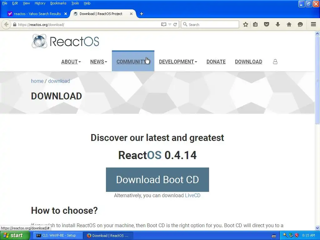Select the Download | ReactOS Project tab

pos(101,14)
